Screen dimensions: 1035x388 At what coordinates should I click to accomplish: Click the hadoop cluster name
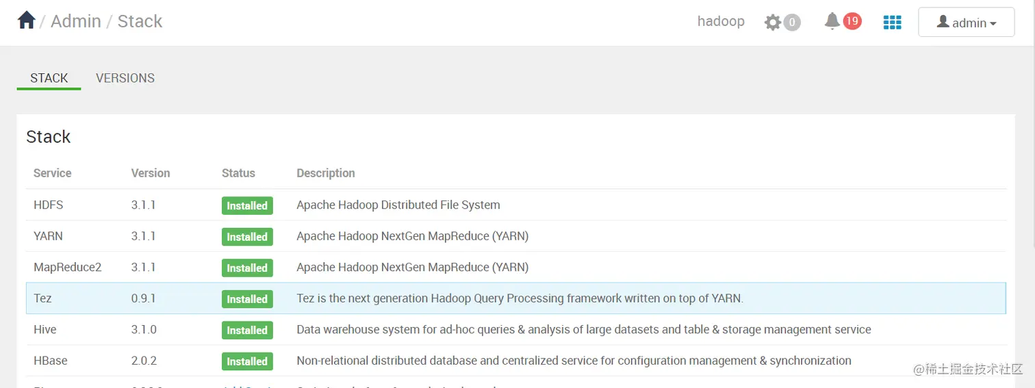[x=721, y=21]
